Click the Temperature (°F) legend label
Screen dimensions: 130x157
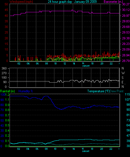click(x=98, y=91)
